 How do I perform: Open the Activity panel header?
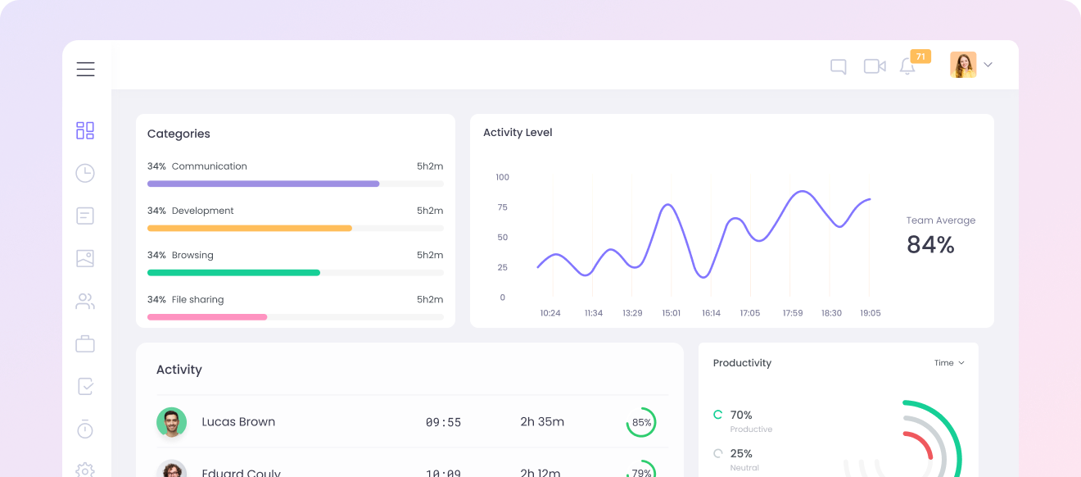[x=179, y=369]
